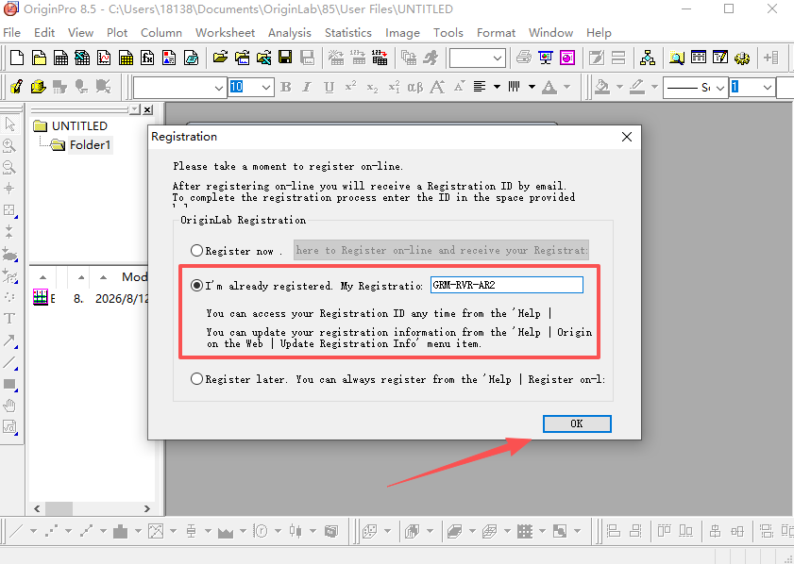The width and height of the screenshot is (794, 564).
Task: Click the New Matrix yellow grid icon
Action: (126, 58)
